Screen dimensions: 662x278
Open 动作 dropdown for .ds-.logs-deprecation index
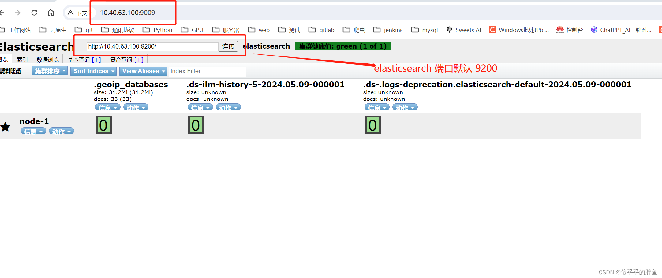tap(405, 107)
